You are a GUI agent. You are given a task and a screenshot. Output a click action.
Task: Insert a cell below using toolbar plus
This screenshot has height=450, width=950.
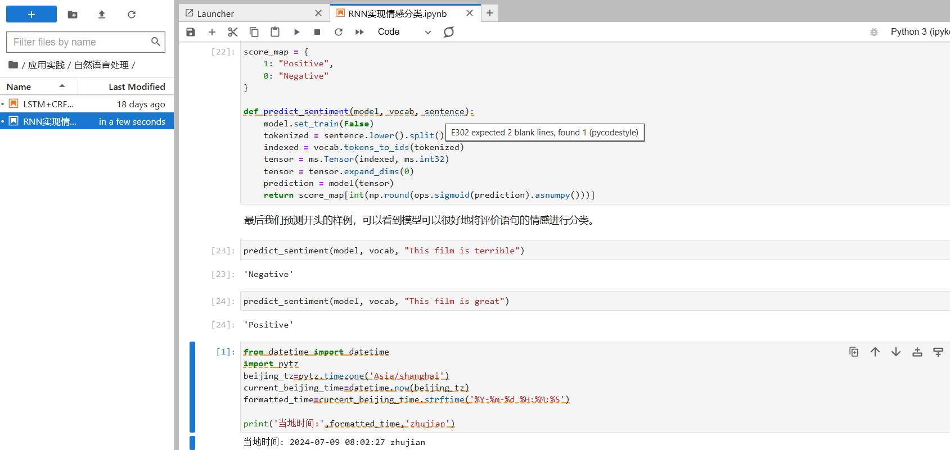[212, 32]
